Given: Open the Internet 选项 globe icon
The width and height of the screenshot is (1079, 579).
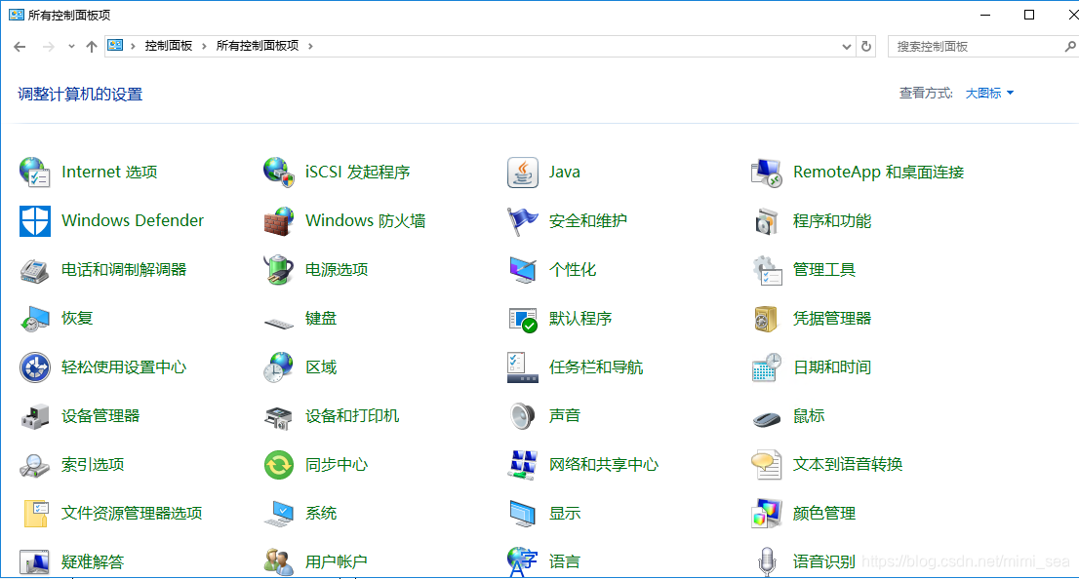Looking at the screenshot, I should pyautogui.click(x=34, y=172).
